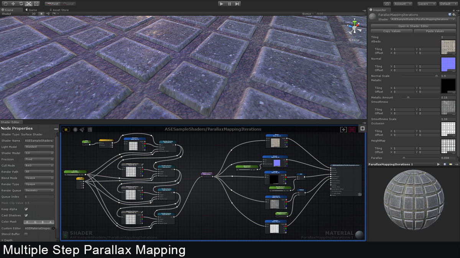The image size is (460, 258).
Task: Toggle scene audio speaker icon
Action: [48, 14]
